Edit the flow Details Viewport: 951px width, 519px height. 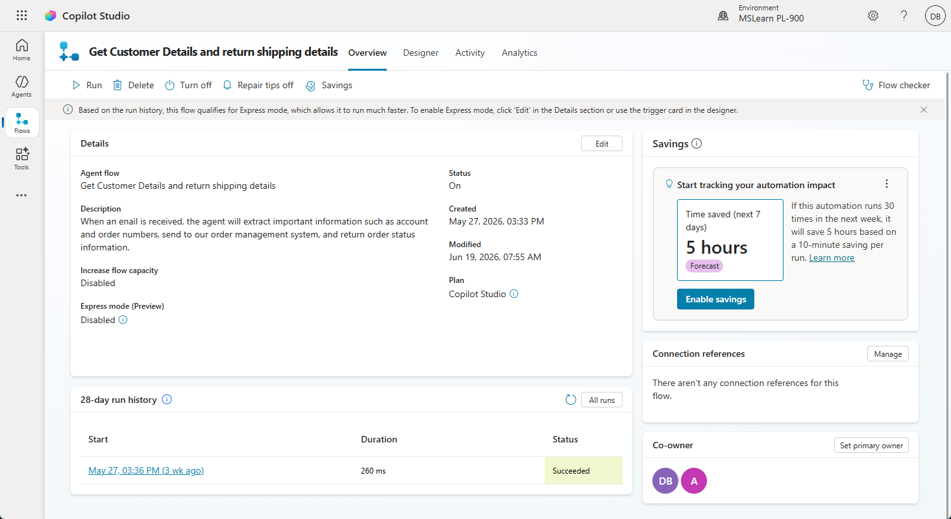[x=602, y=143]
